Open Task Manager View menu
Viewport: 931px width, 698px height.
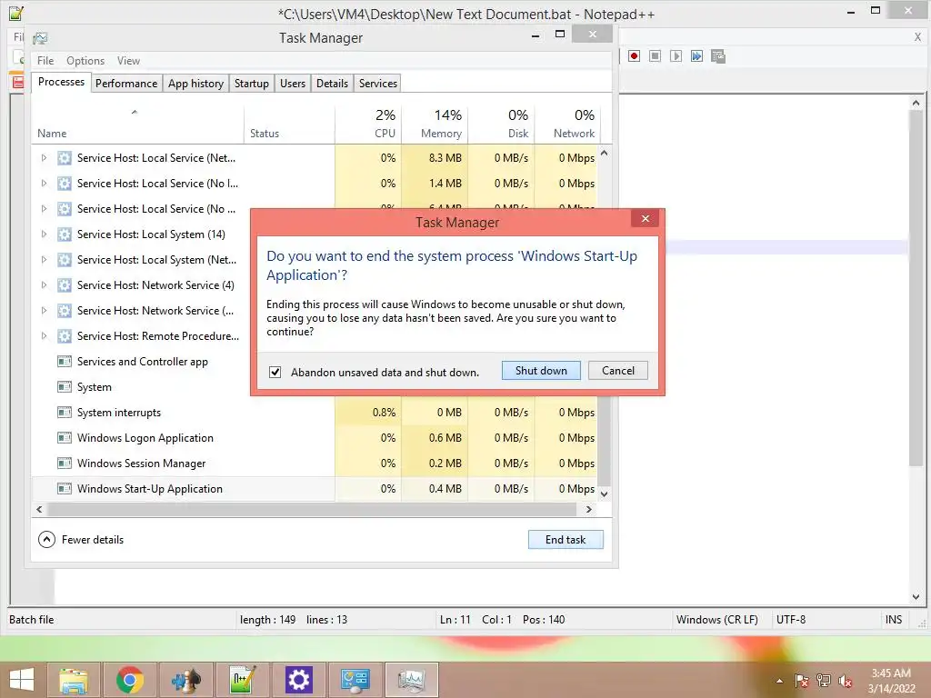[x=128, y=61]
